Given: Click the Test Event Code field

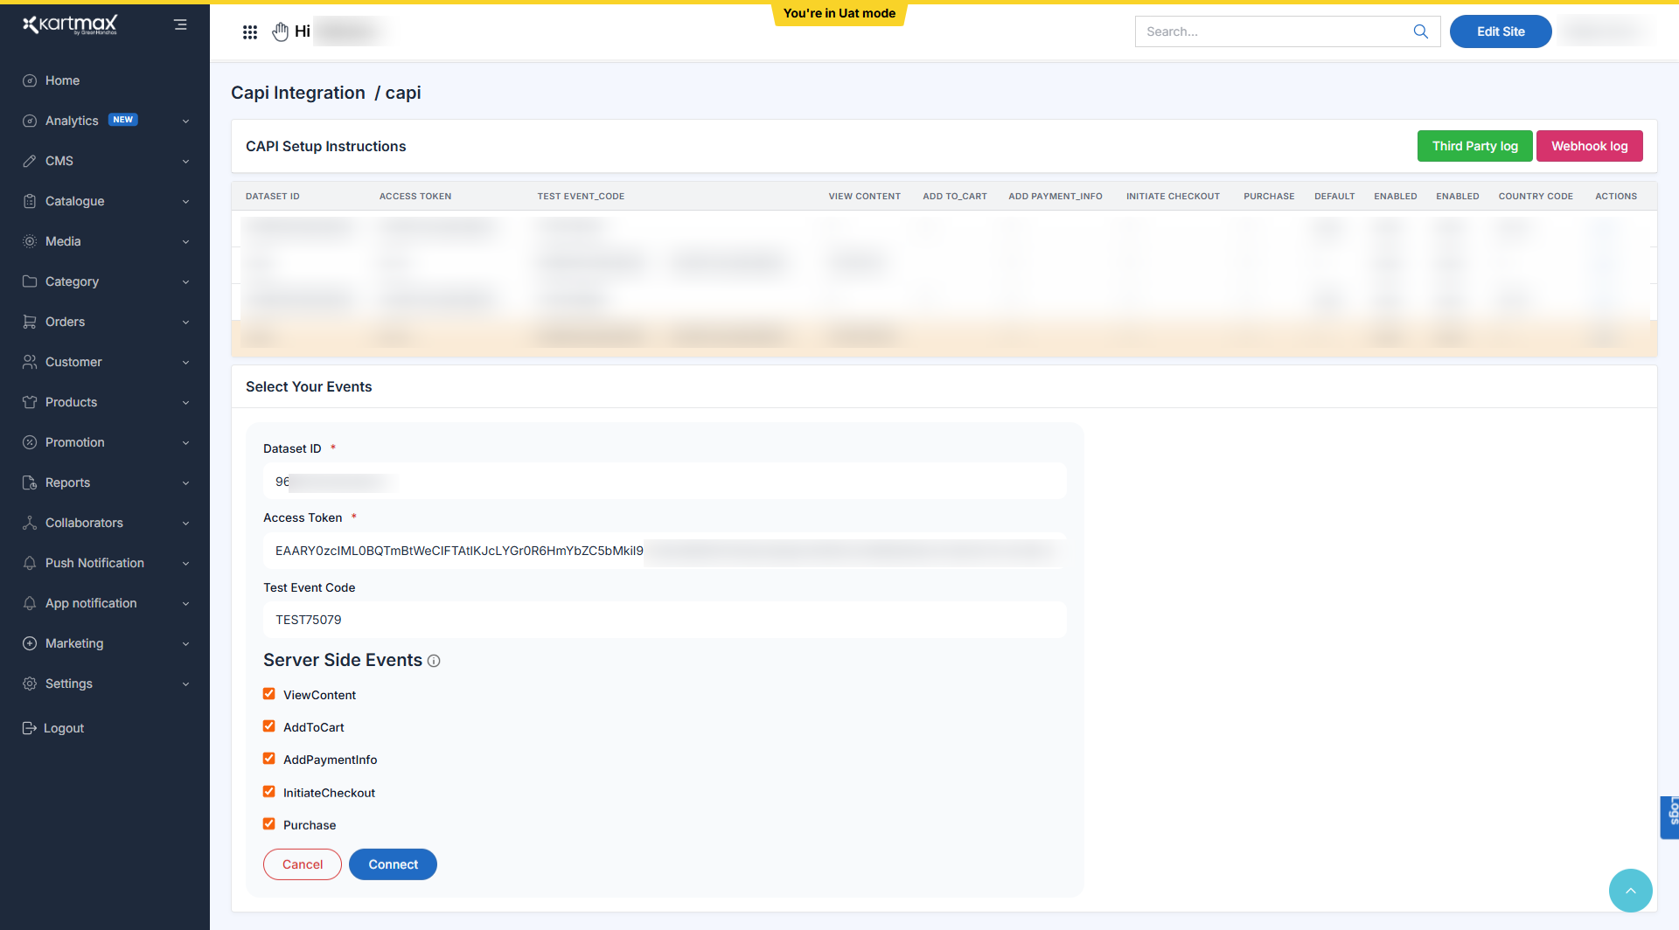Looking at the screenshot, I should pyautogui.click(x=665, y=620).
